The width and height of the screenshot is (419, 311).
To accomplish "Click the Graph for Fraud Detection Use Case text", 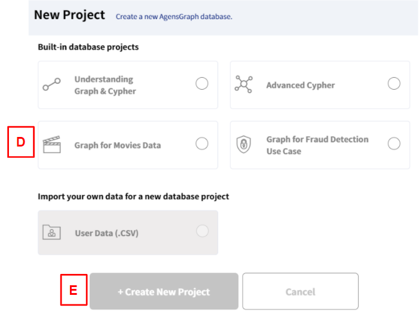I will coord(317,145).
